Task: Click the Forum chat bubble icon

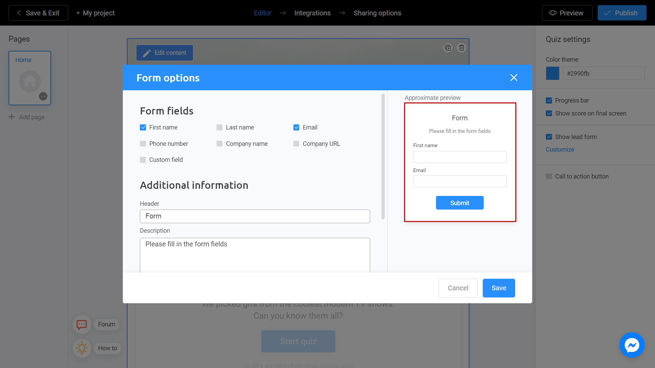Action: [x=82, y=324]
